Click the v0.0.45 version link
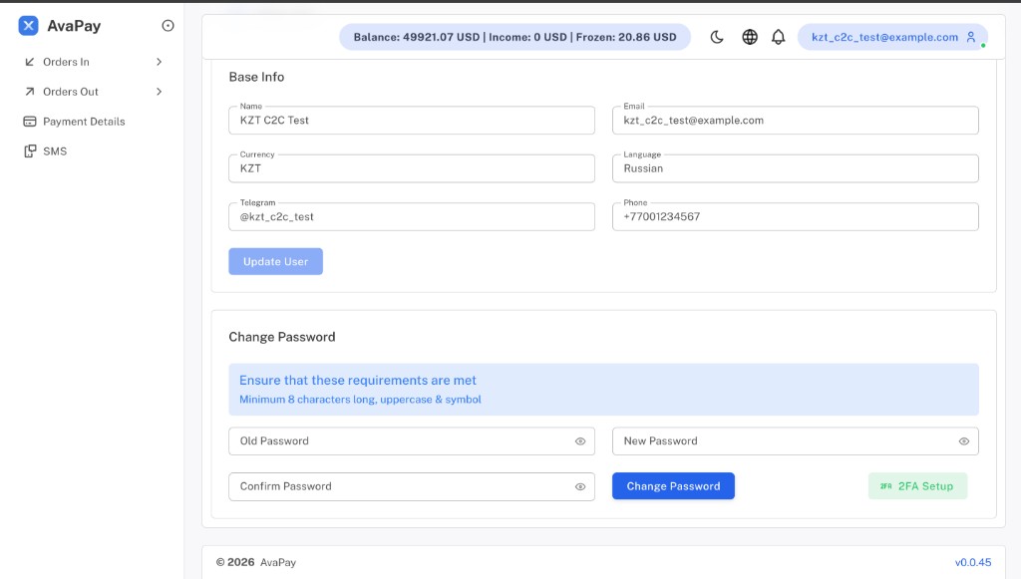Image resolution: width=1021 pixels, height=579 pixels. pos(973,562)
